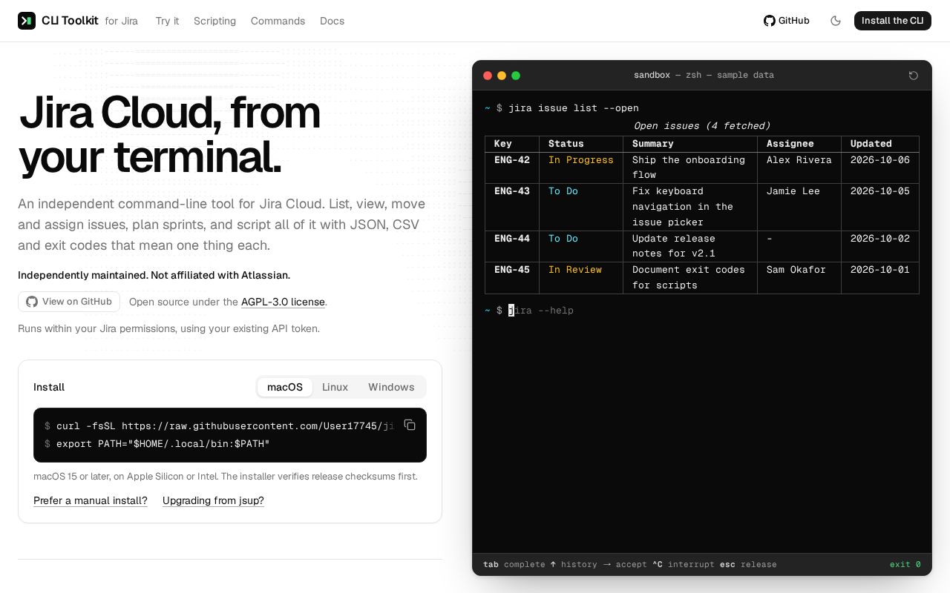Click the esc release hint in status bar
This screenshot has width=950, height=593.
tap(748, 565)
